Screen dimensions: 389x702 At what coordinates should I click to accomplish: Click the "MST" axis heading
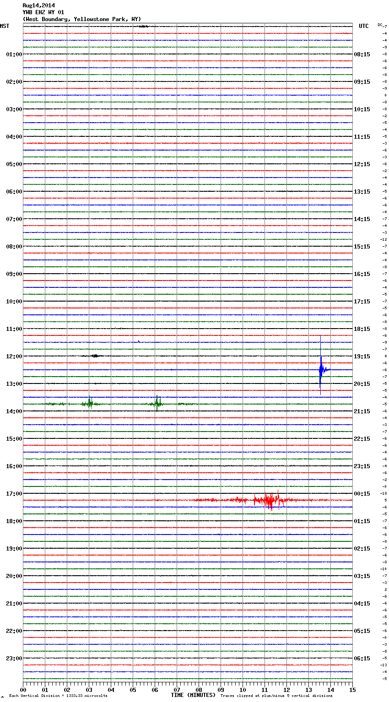point(5,26)
